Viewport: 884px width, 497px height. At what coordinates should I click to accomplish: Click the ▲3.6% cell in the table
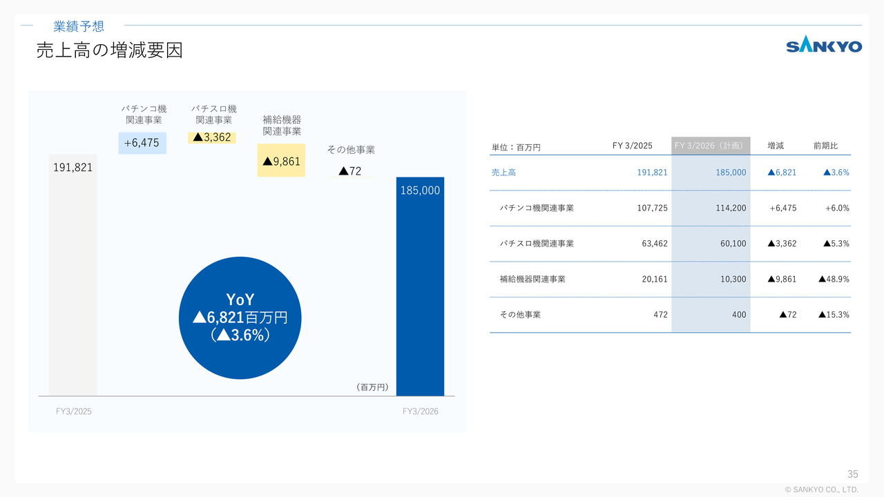tap(836, 173)
